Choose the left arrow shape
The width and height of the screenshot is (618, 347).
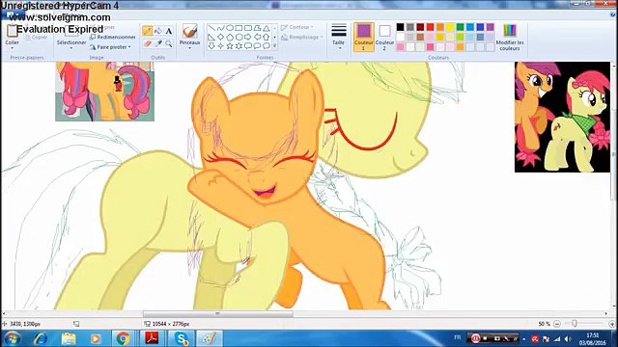pos(257,37)
